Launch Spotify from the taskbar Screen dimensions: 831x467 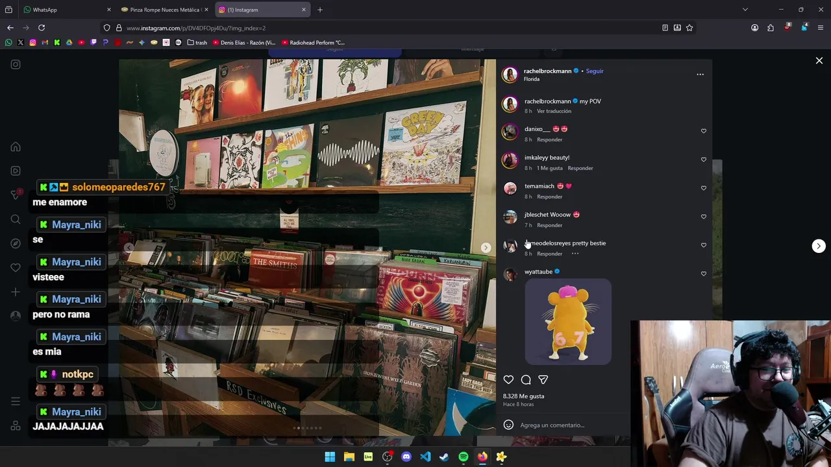coord(463,457)
